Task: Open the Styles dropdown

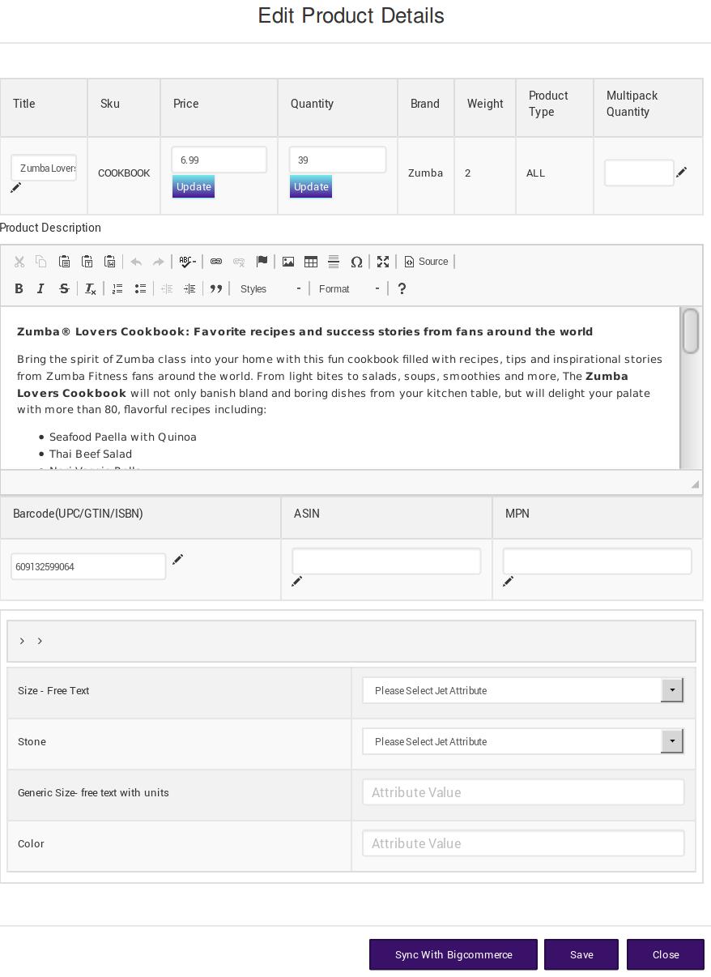Action: (x=270, y=289)
